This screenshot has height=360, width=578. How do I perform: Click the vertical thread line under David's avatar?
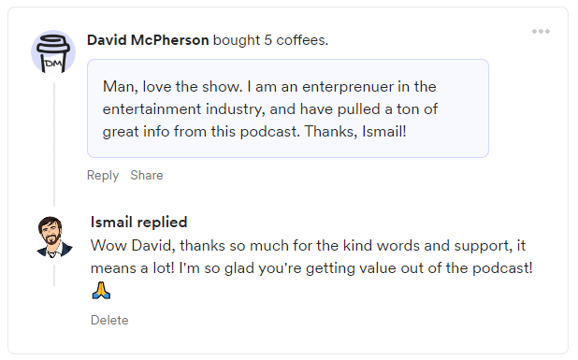54,144
